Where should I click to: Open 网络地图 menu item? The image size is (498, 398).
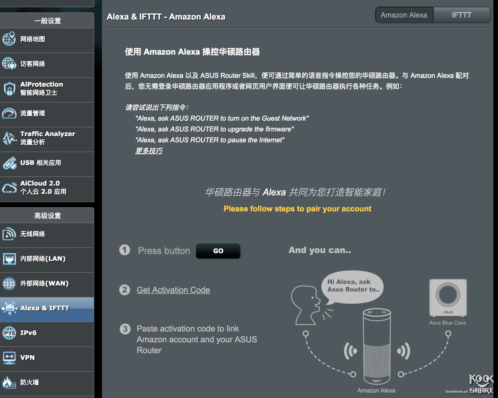point(47,40)
